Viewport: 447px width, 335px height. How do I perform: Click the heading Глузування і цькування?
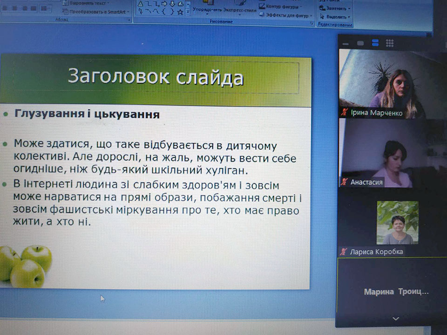[87, 114]
